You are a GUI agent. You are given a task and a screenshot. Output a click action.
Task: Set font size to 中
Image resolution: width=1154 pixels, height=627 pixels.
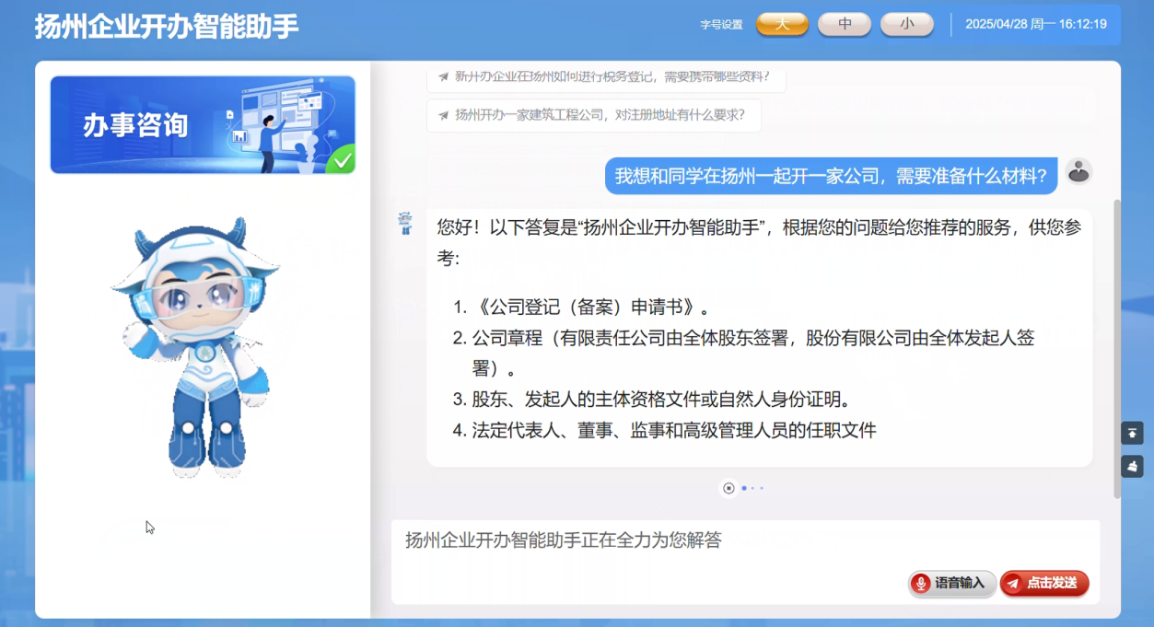845,24
